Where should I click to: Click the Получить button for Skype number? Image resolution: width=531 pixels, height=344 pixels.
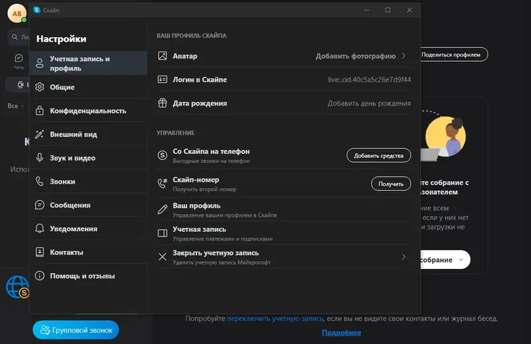click(391, 184)
